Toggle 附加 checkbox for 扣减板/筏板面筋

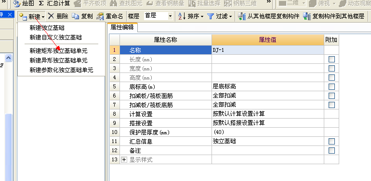click(331, 96)
